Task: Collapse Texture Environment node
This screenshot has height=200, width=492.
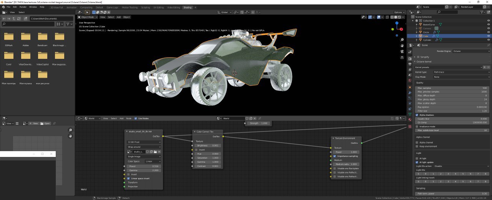Action: coord(333,138)
